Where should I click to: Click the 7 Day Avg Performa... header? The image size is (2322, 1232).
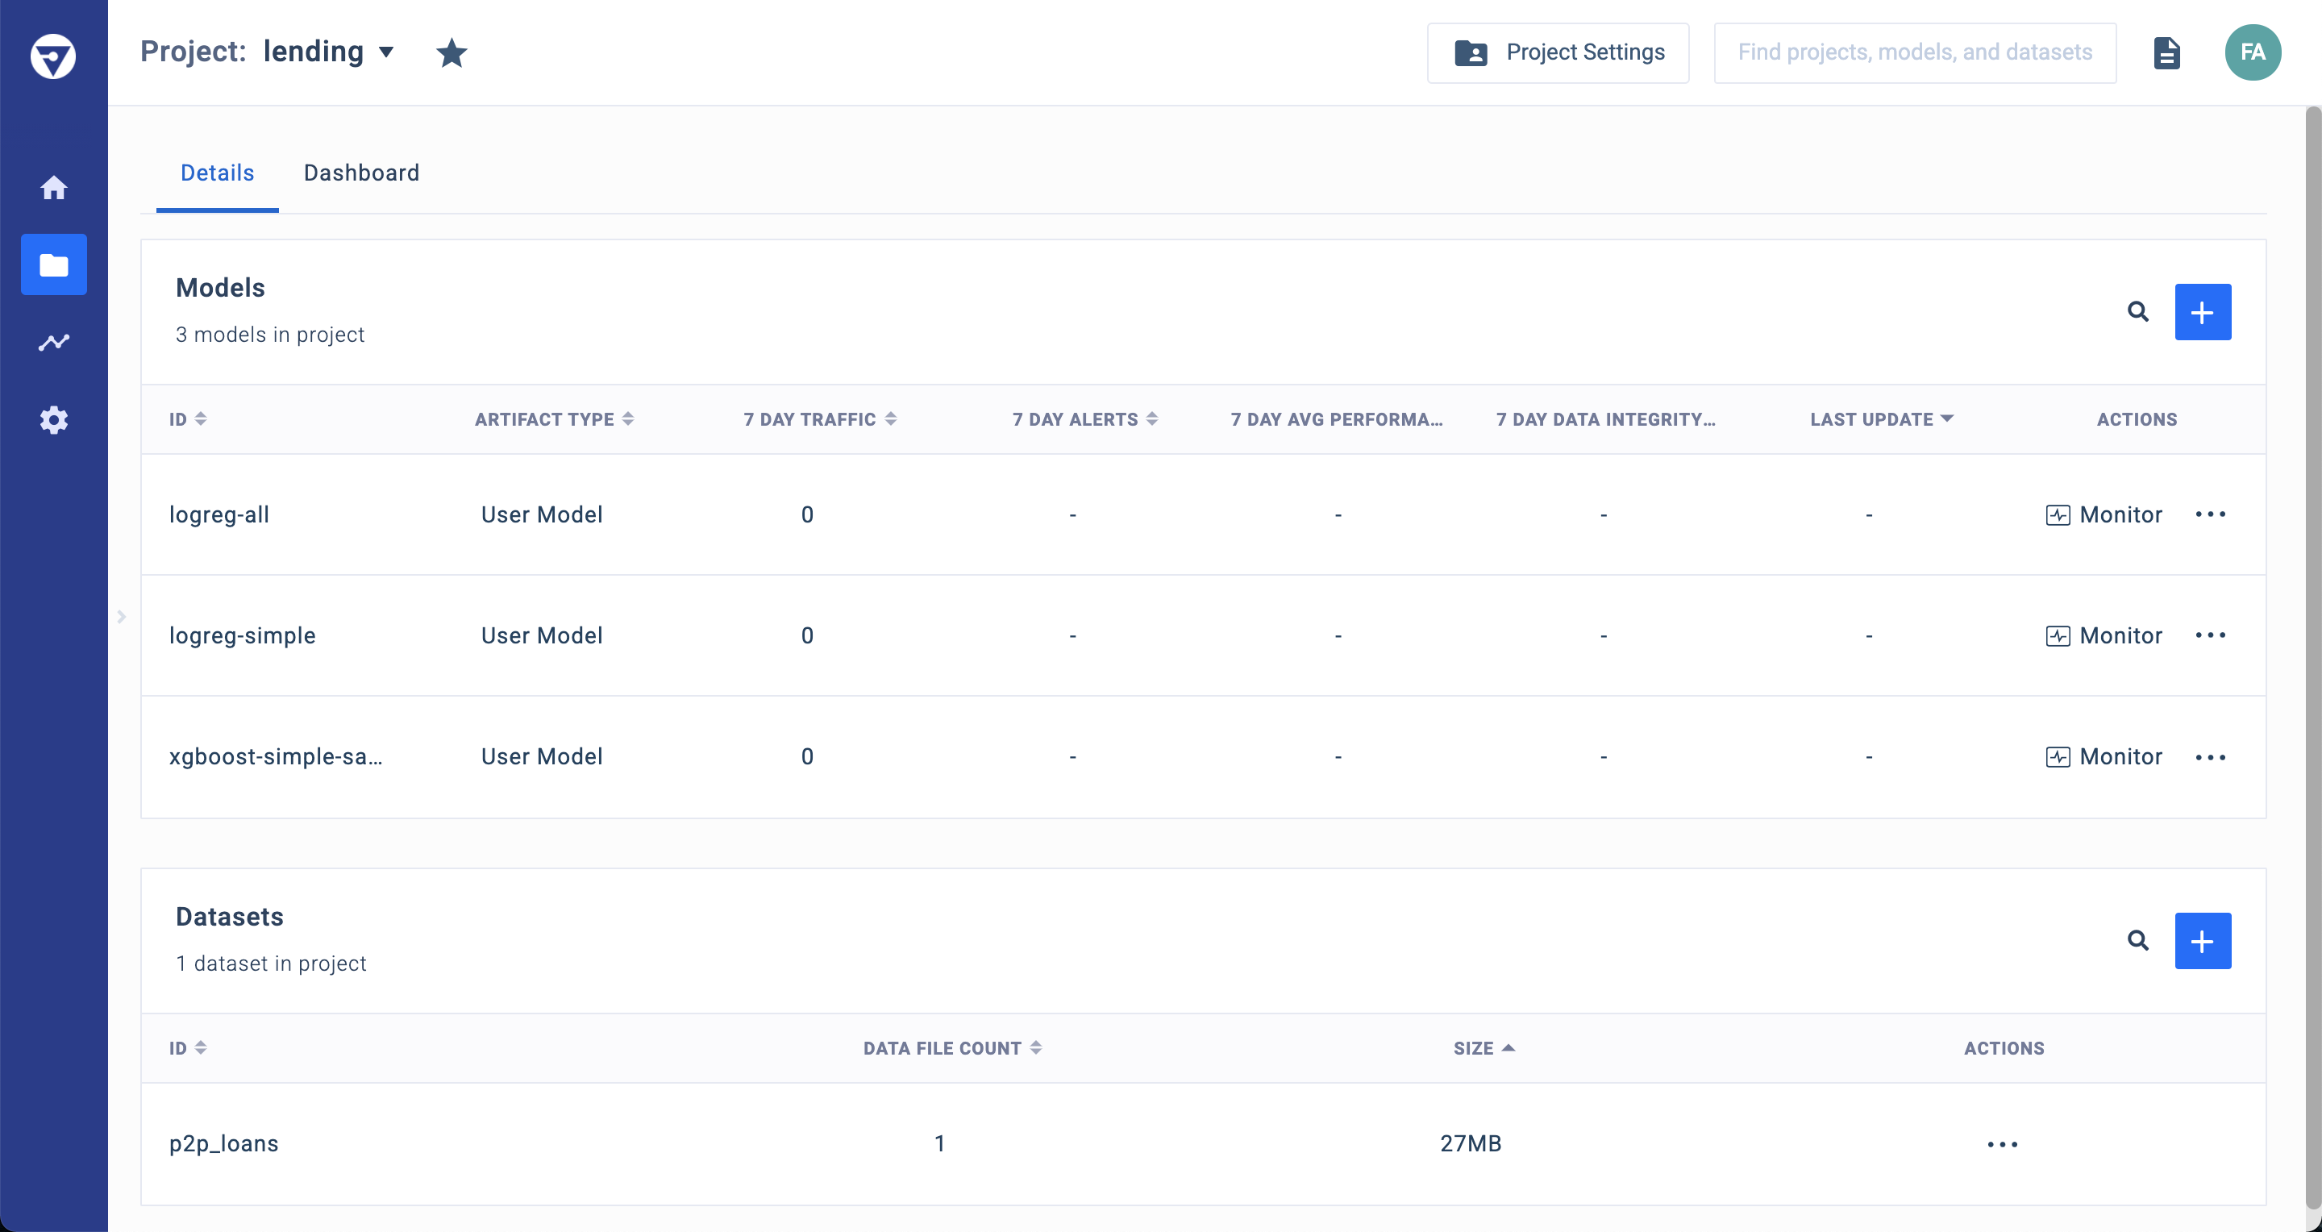click(1337, 419)
